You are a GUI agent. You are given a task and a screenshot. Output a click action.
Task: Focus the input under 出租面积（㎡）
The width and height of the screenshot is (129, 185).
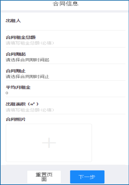(66, 110)
